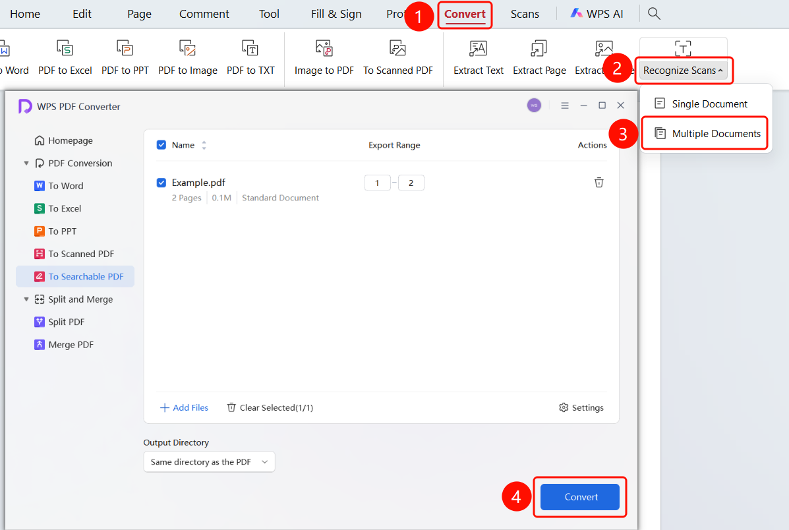The image size is (789, 530).
Task: Click Clear Selected(1/1)
Action: [x=270, y=407]
